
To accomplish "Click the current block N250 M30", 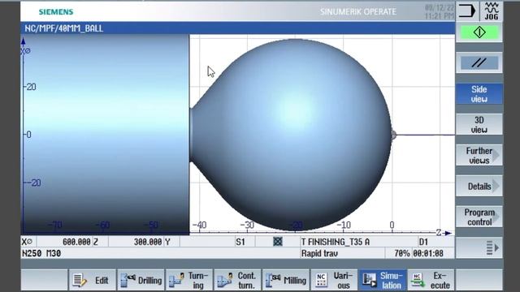I will pos(41,254).
